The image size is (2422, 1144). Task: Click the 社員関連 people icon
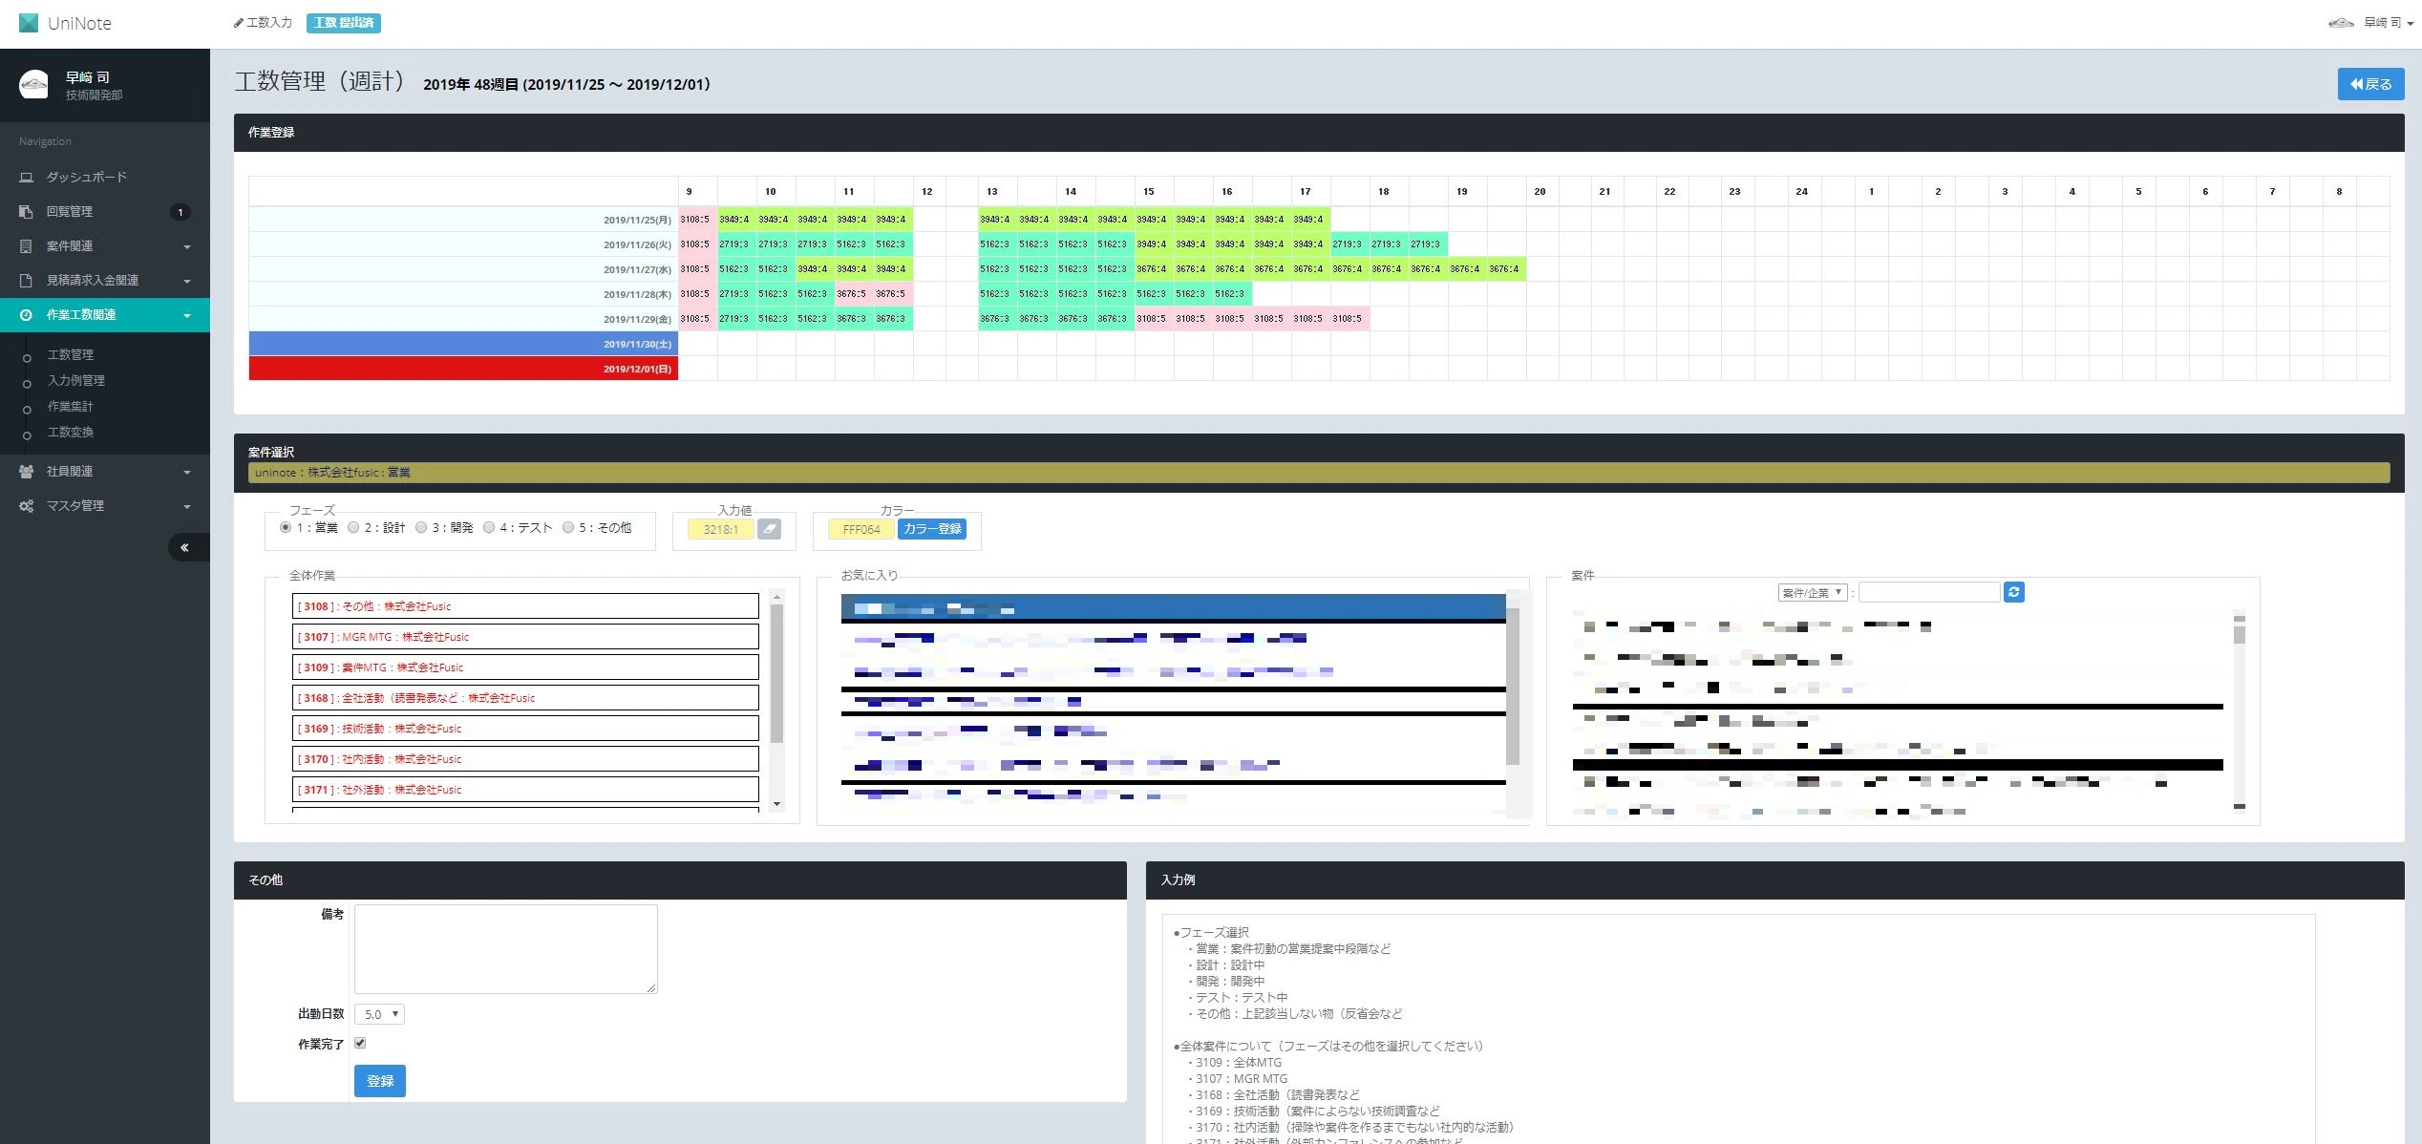pyautogui.click(x=26, y=472)
